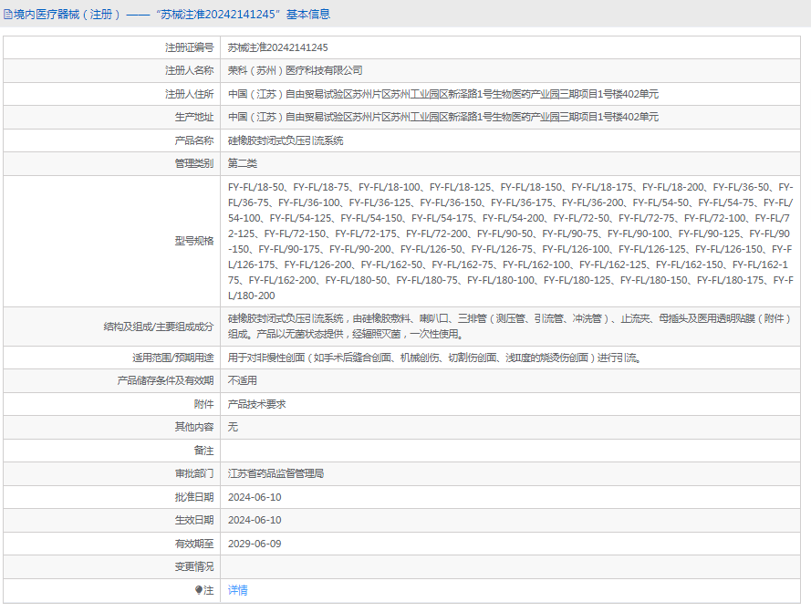Click the 管理类别 label cell
The height and width of the screenshot is (612, 811).
pyautogui.click(x=112, y=164)
